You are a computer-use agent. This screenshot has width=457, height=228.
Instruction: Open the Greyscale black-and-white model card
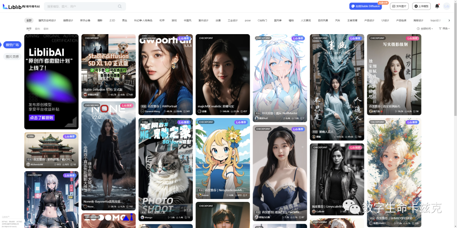click(x=337, y=179)
